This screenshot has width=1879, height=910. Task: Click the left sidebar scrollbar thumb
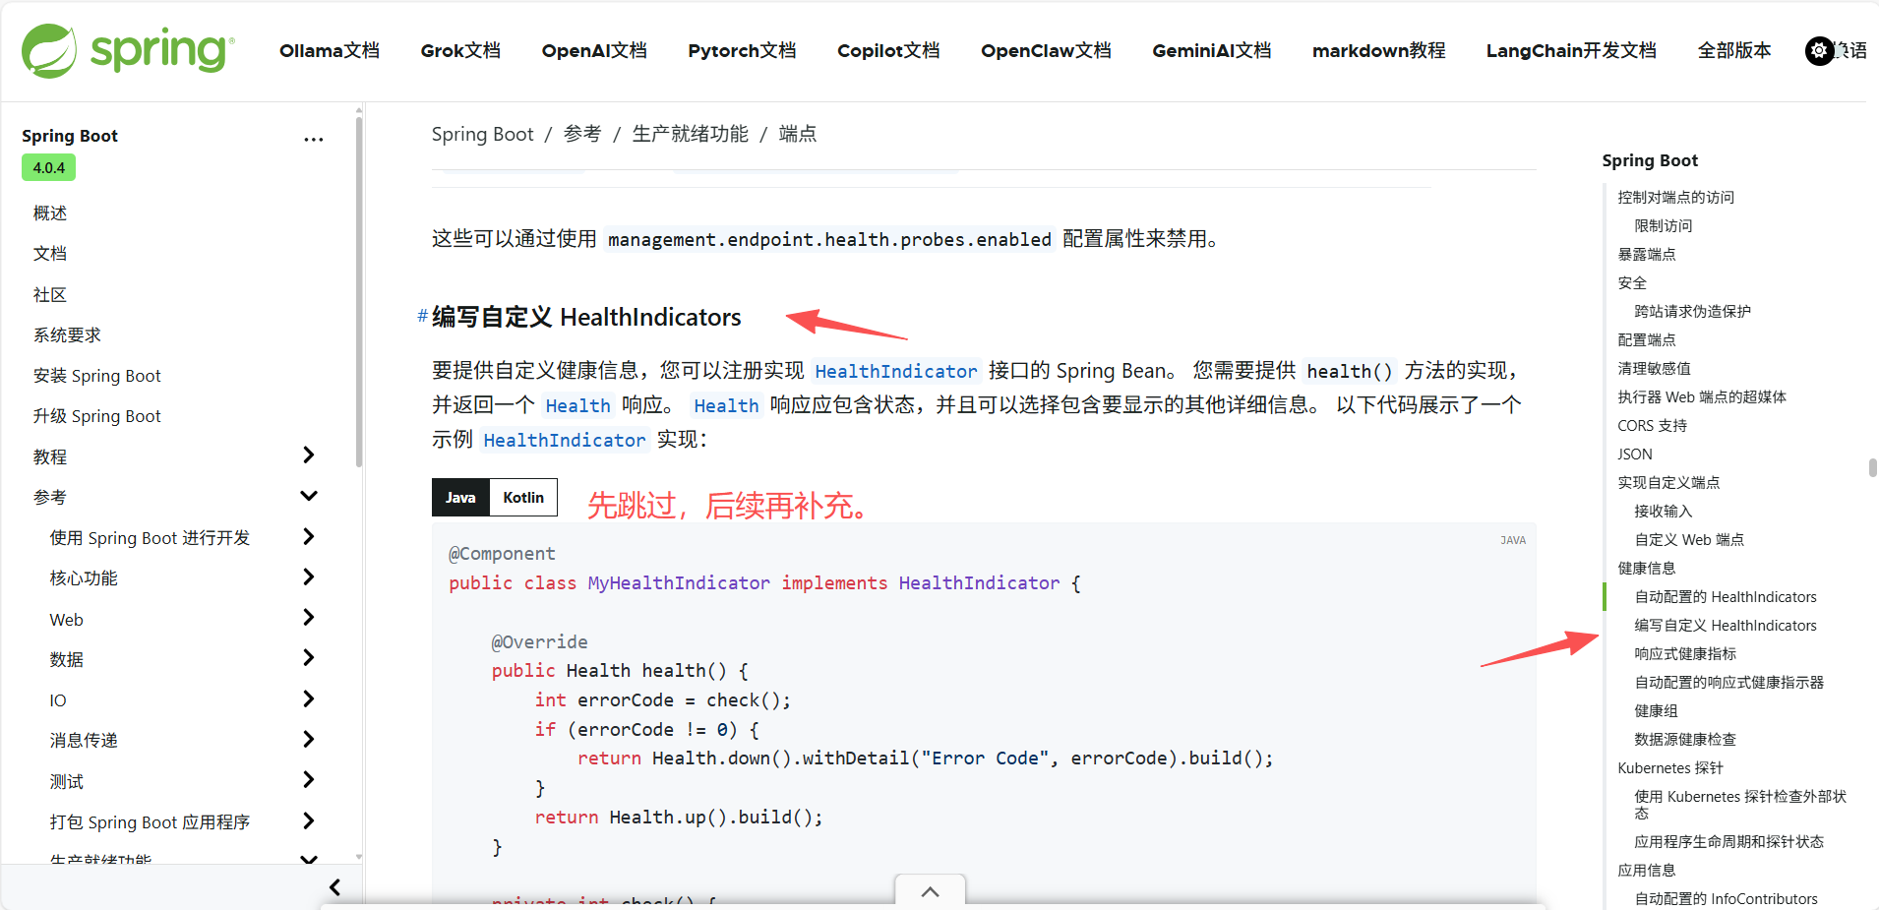coord(359,291)
